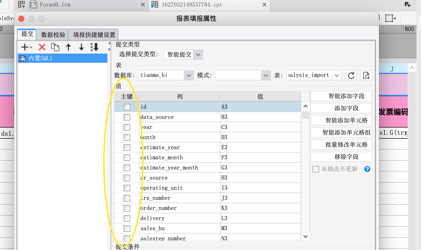421x250 pixels.
Task: Select the A3 value cell for id
Action: 261,107
